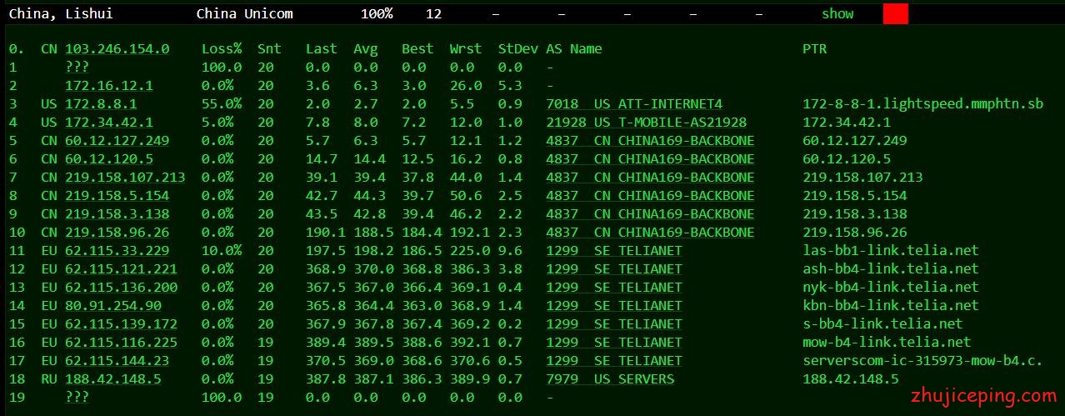Select PTR text ash-bb4-link.telia.net
This screenshot has width=1065, height=416.
click(891, 269)
